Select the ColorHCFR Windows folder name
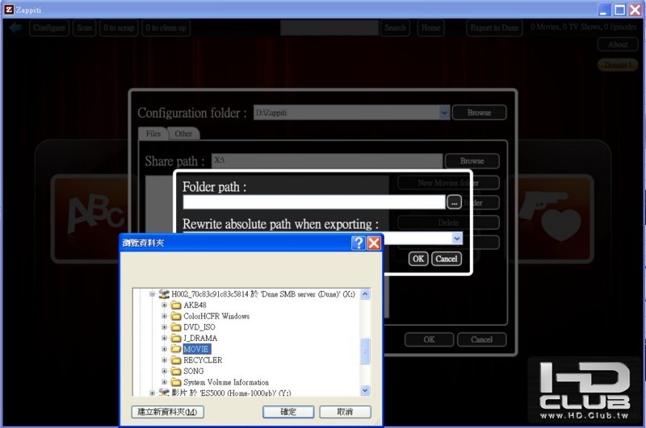 click(216, 316)
